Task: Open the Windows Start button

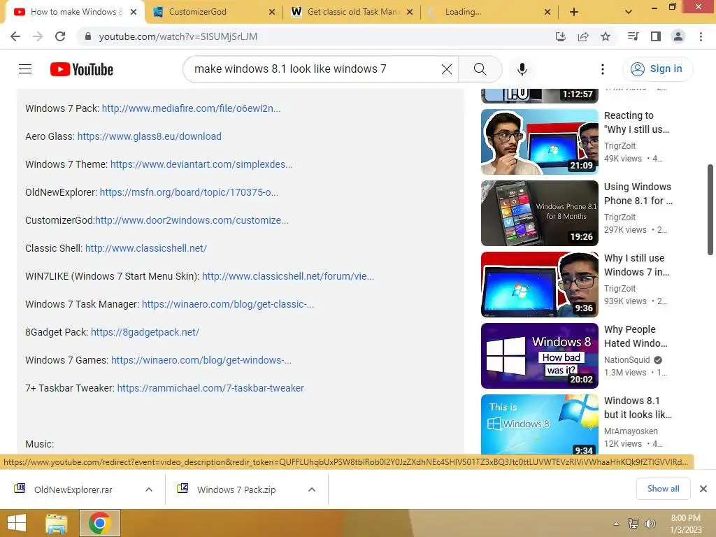Action: point(17,523)
